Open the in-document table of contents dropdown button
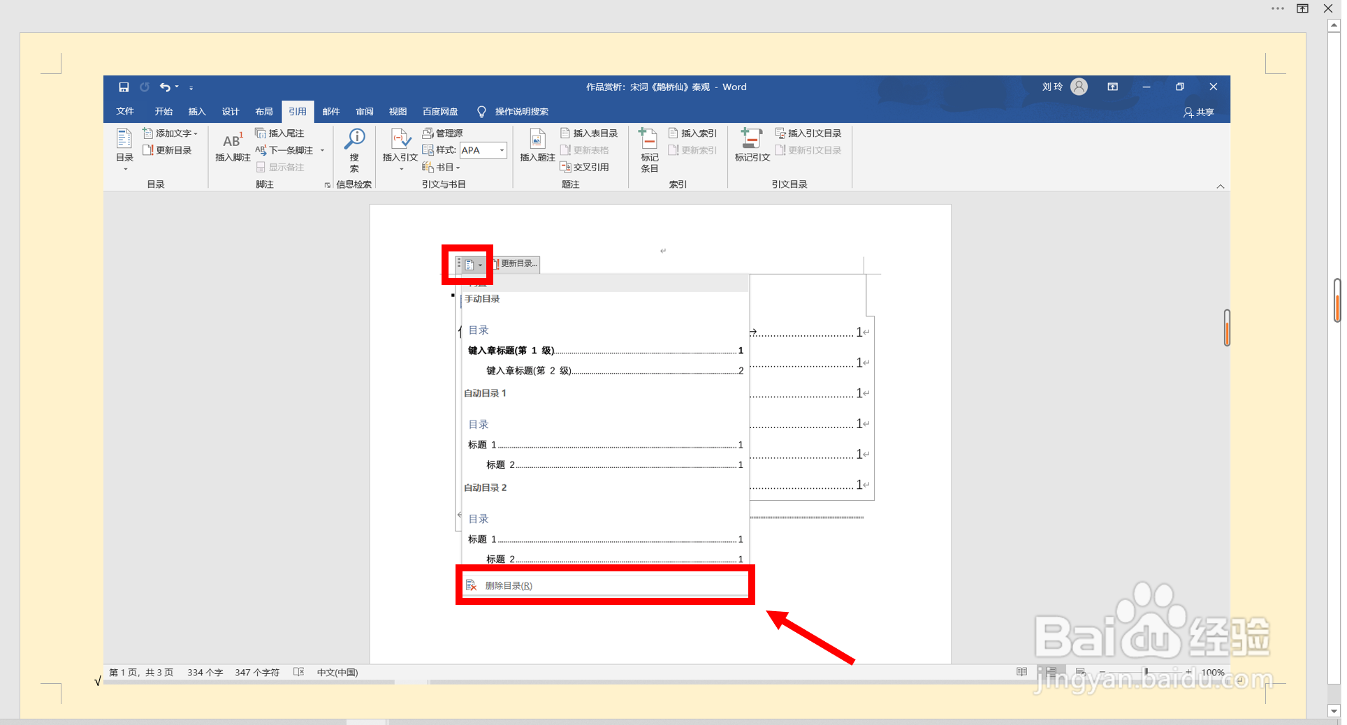1347x725 pixels. point(473,265)
